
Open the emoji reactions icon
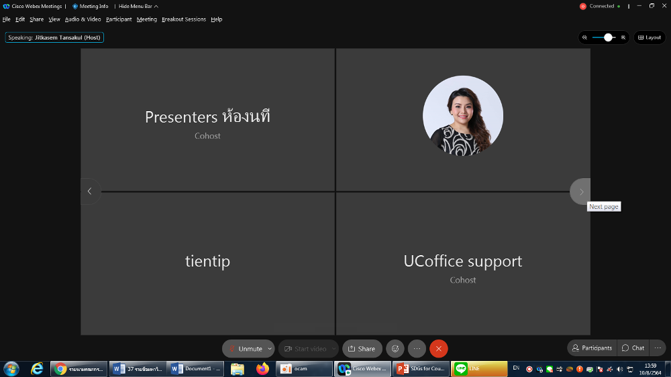395,349
